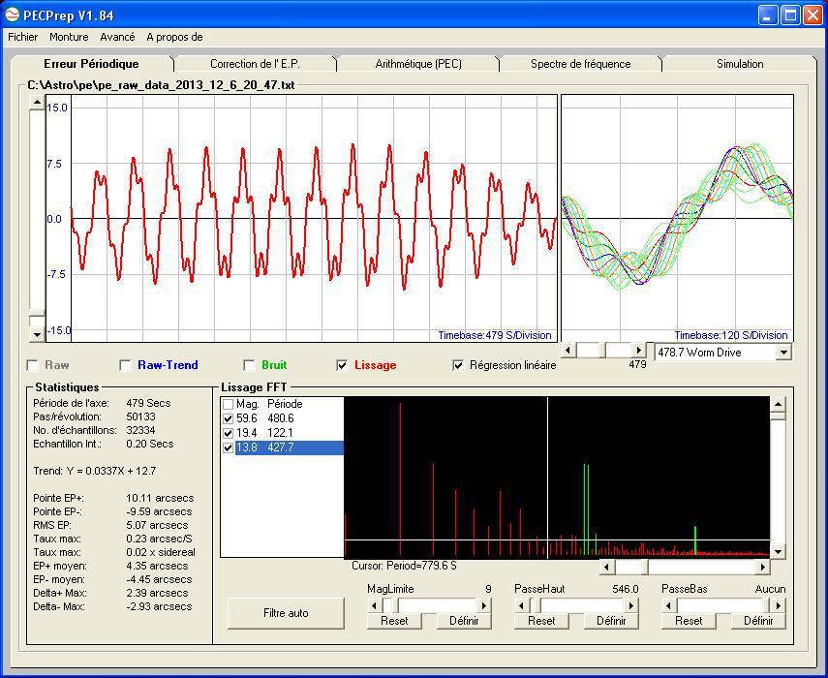Click the MagLimite right arrow

[484, 605]
